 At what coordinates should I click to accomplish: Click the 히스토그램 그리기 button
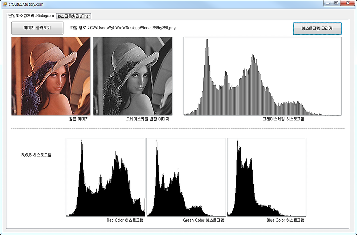click(x=317, y=28)
